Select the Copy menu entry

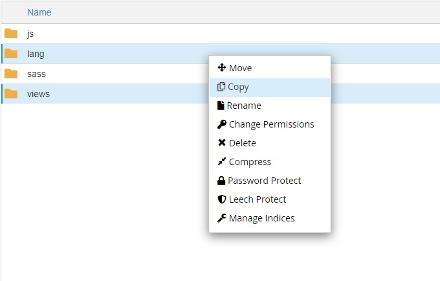tap(239, 87)
